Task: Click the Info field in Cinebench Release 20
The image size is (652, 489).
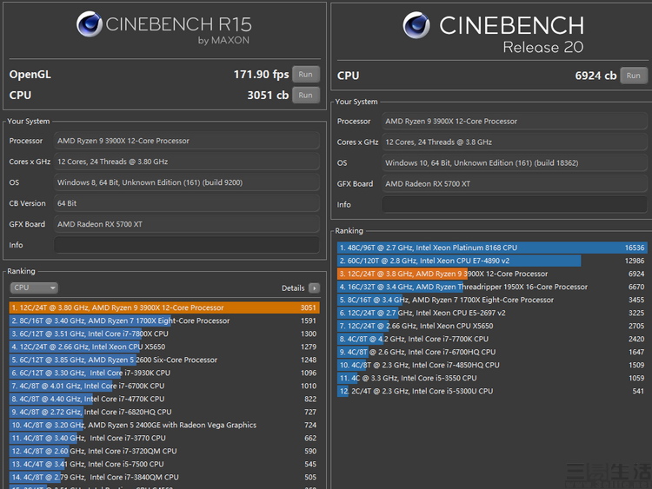Action: (x=515, y=204)
